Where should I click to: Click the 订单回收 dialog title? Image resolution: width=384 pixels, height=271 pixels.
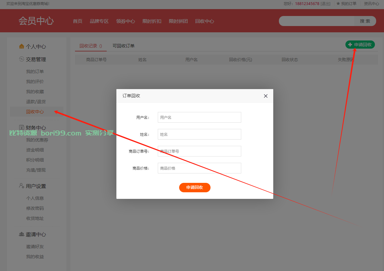point(131,96)
